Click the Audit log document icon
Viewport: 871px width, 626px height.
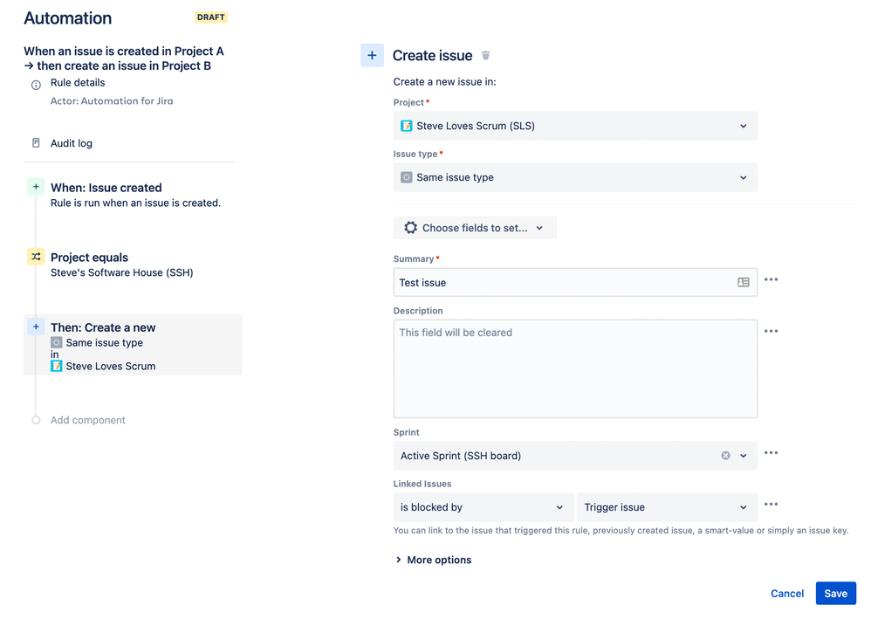[36, 143]
